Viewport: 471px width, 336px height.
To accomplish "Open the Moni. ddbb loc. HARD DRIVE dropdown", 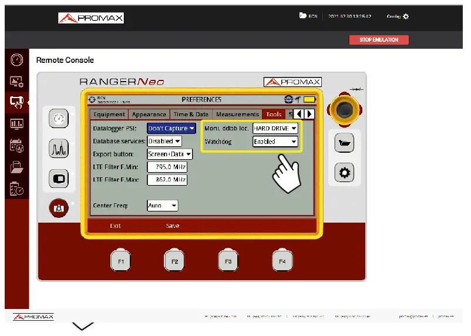I will 275,128.
